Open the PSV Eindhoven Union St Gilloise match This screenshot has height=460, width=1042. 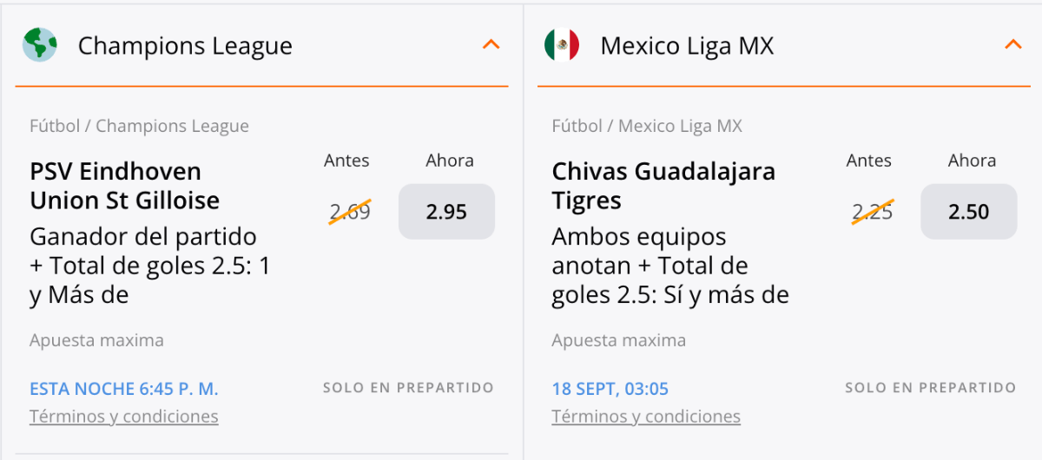(x=124, y=186)
